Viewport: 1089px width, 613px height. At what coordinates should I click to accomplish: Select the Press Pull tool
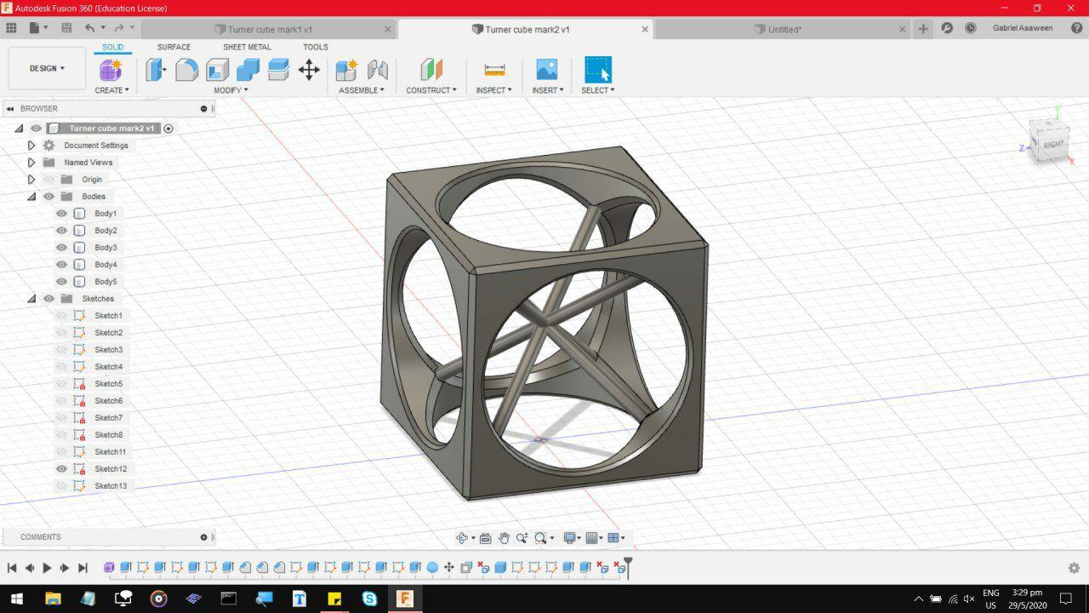coord(156,70)
